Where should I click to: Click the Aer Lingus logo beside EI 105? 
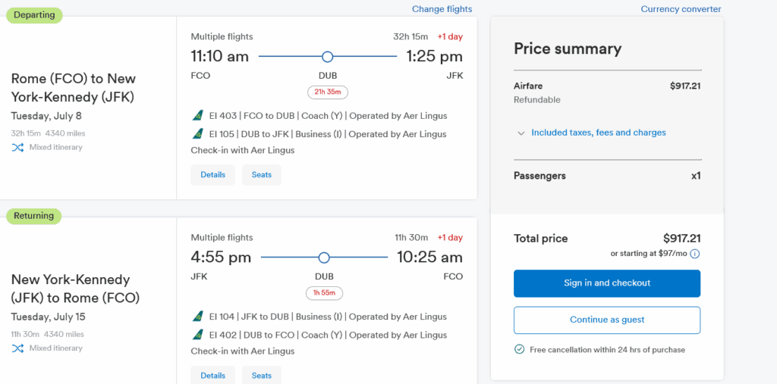pyautogui.click(x=198, y=134)
